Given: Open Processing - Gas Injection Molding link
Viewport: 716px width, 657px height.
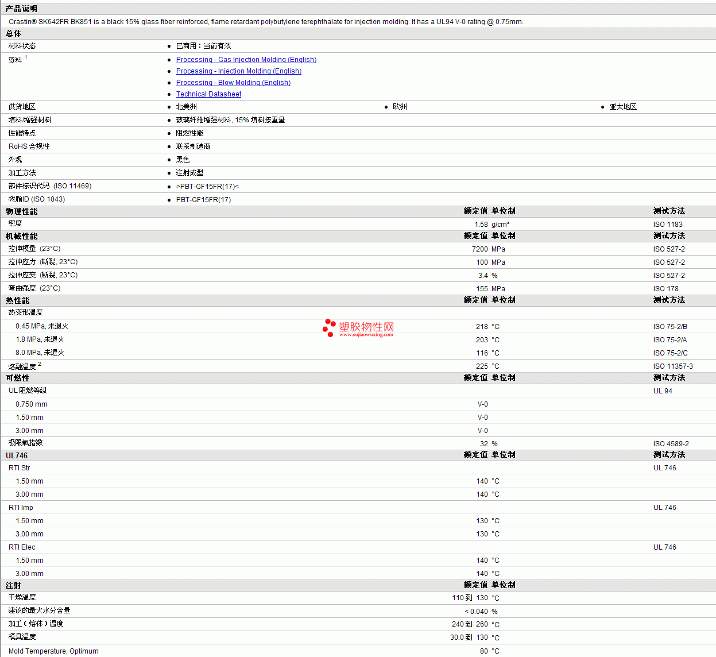Looking at the screenshot, I should coord(246,60).
